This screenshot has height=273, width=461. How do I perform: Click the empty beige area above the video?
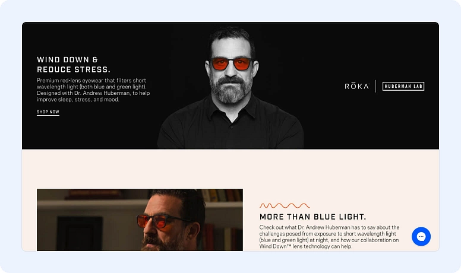230,169
